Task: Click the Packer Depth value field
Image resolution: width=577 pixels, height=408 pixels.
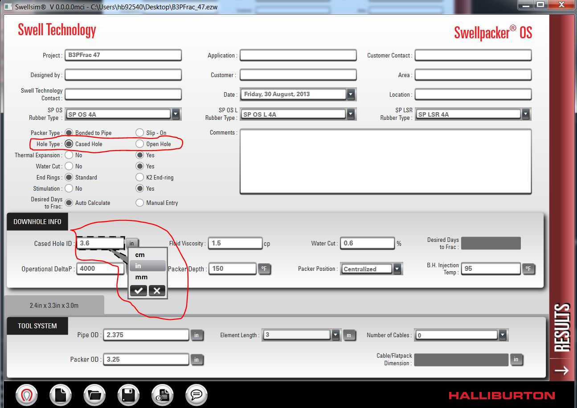Action: coord(233,269)
